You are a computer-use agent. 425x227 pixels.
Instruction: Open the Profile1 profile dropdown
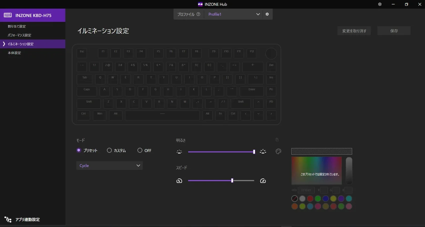click(233, 14)
